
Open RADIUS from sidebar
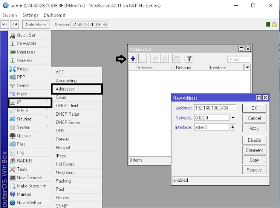(30, 161)
